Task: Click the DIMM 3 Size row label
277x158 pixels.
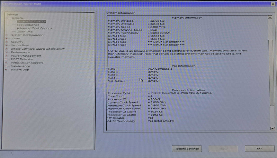Action: pyautogui.click(x=117, y=42)
